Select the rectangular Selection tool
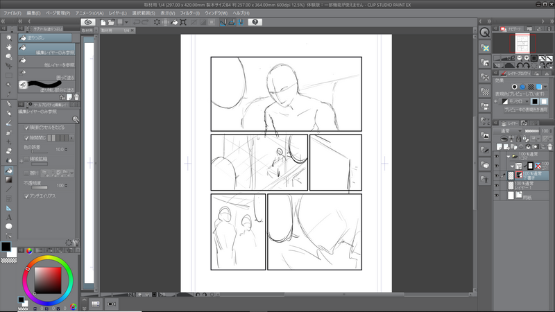 (x=9, y=76)
